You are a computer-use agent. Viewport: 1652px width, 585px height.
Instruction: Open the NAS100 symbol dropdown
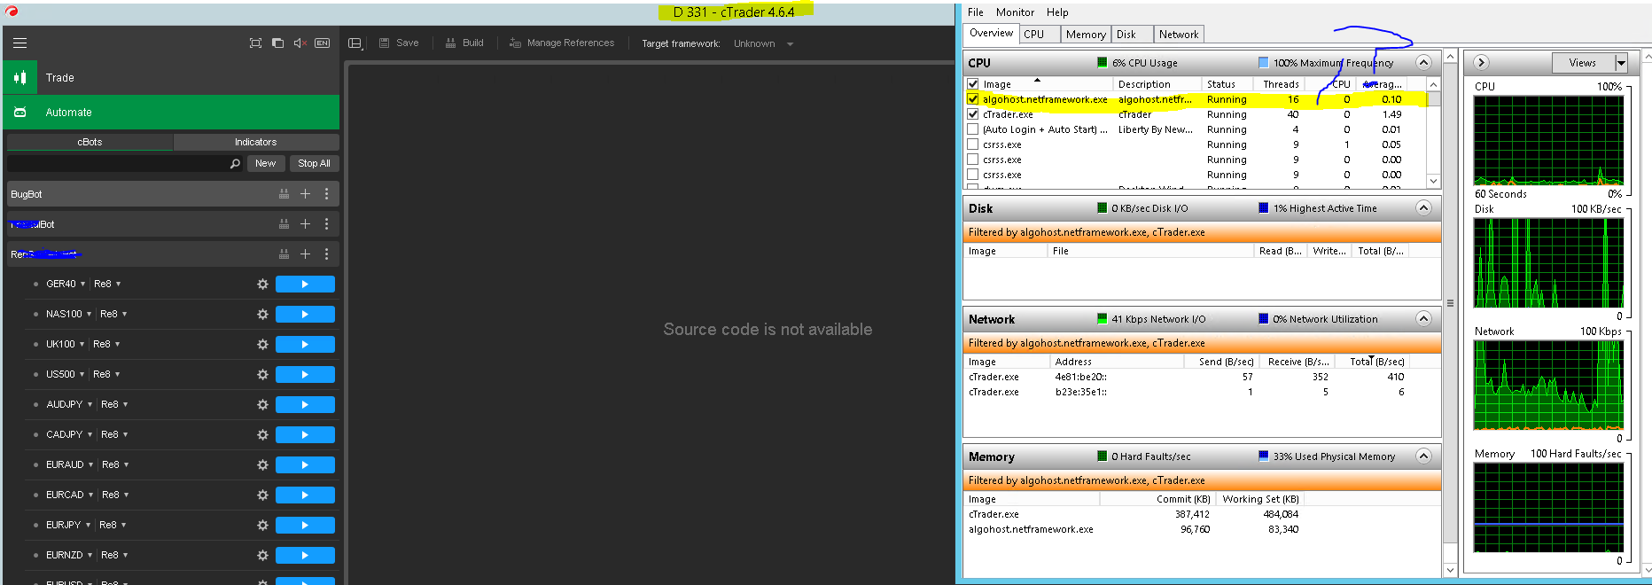click(89, 315)
